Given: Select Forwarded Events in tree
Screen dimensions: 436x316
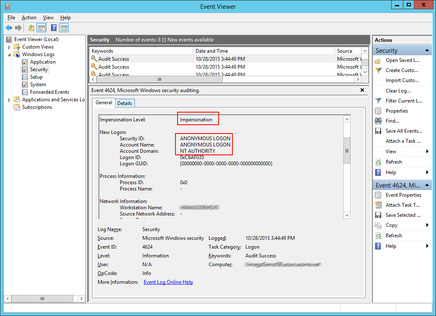Looking at the screenshot, I should click(49, 92).
